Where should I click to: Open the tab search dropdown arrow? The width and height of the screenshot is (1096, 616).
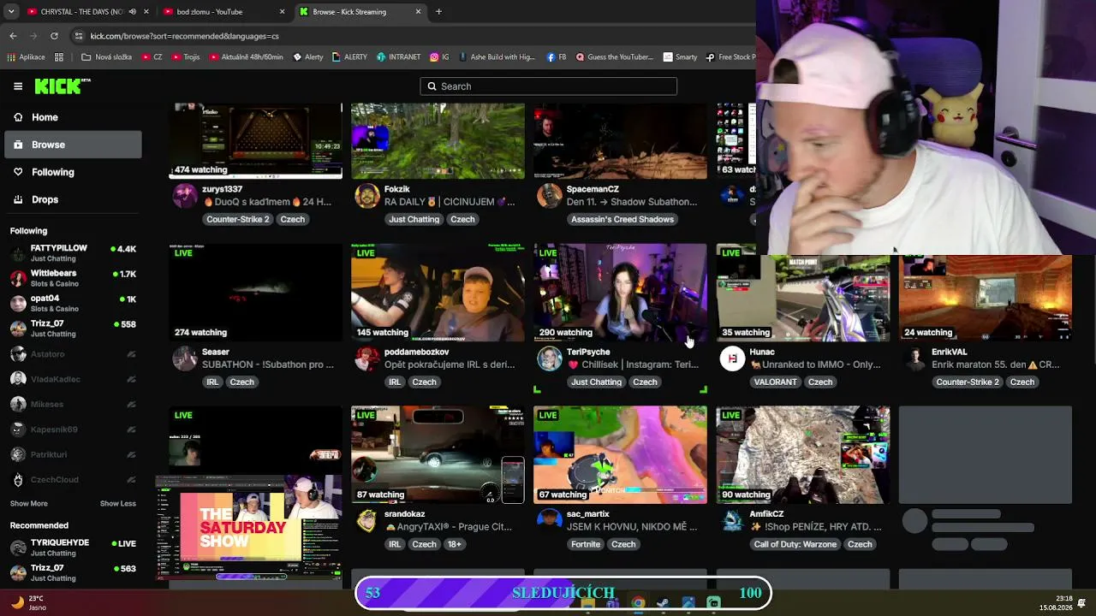11,12
